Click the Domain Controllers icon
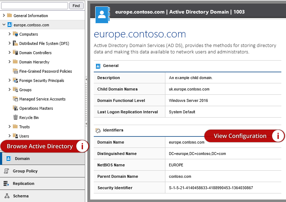The width and height of the screenshot is (286, 202). click(x=15, y=52)
